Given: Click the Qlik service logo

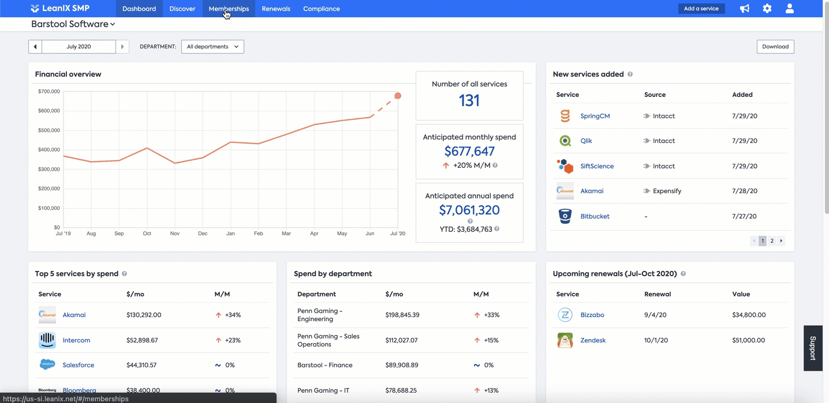Looking at the screenshot, I should pyautogui.click(x=565, y=141).
